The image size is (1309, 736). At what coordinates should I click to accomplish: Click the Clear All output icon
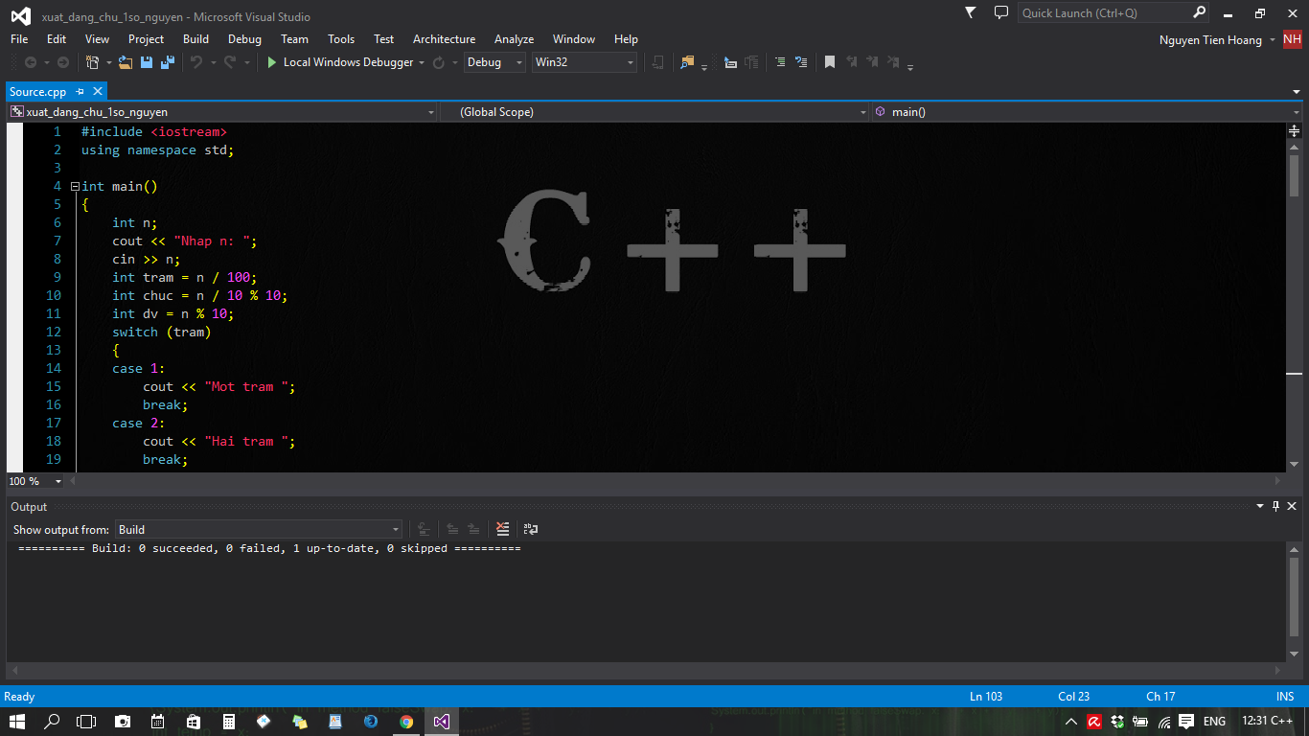pos(503,529)
